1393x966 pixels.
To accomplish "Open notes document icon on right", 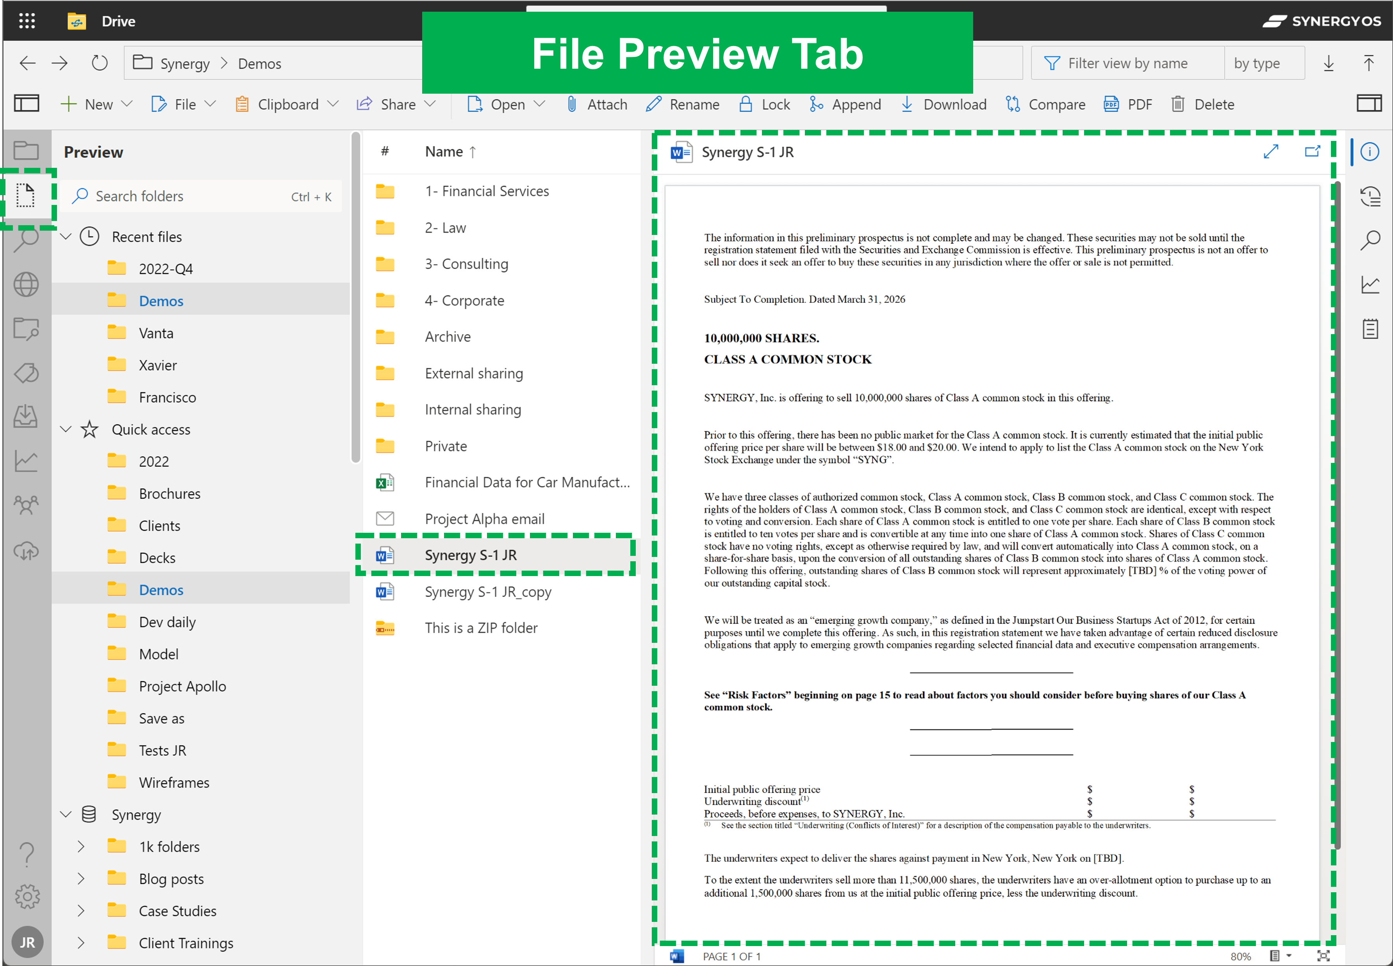I will coord(1370,329).
